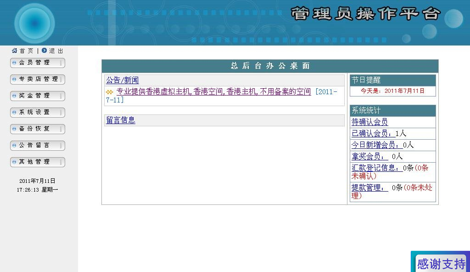Open the 其他管理 menu
The image size is (470, 272).
pyautogui.click(x=38, y=162)
